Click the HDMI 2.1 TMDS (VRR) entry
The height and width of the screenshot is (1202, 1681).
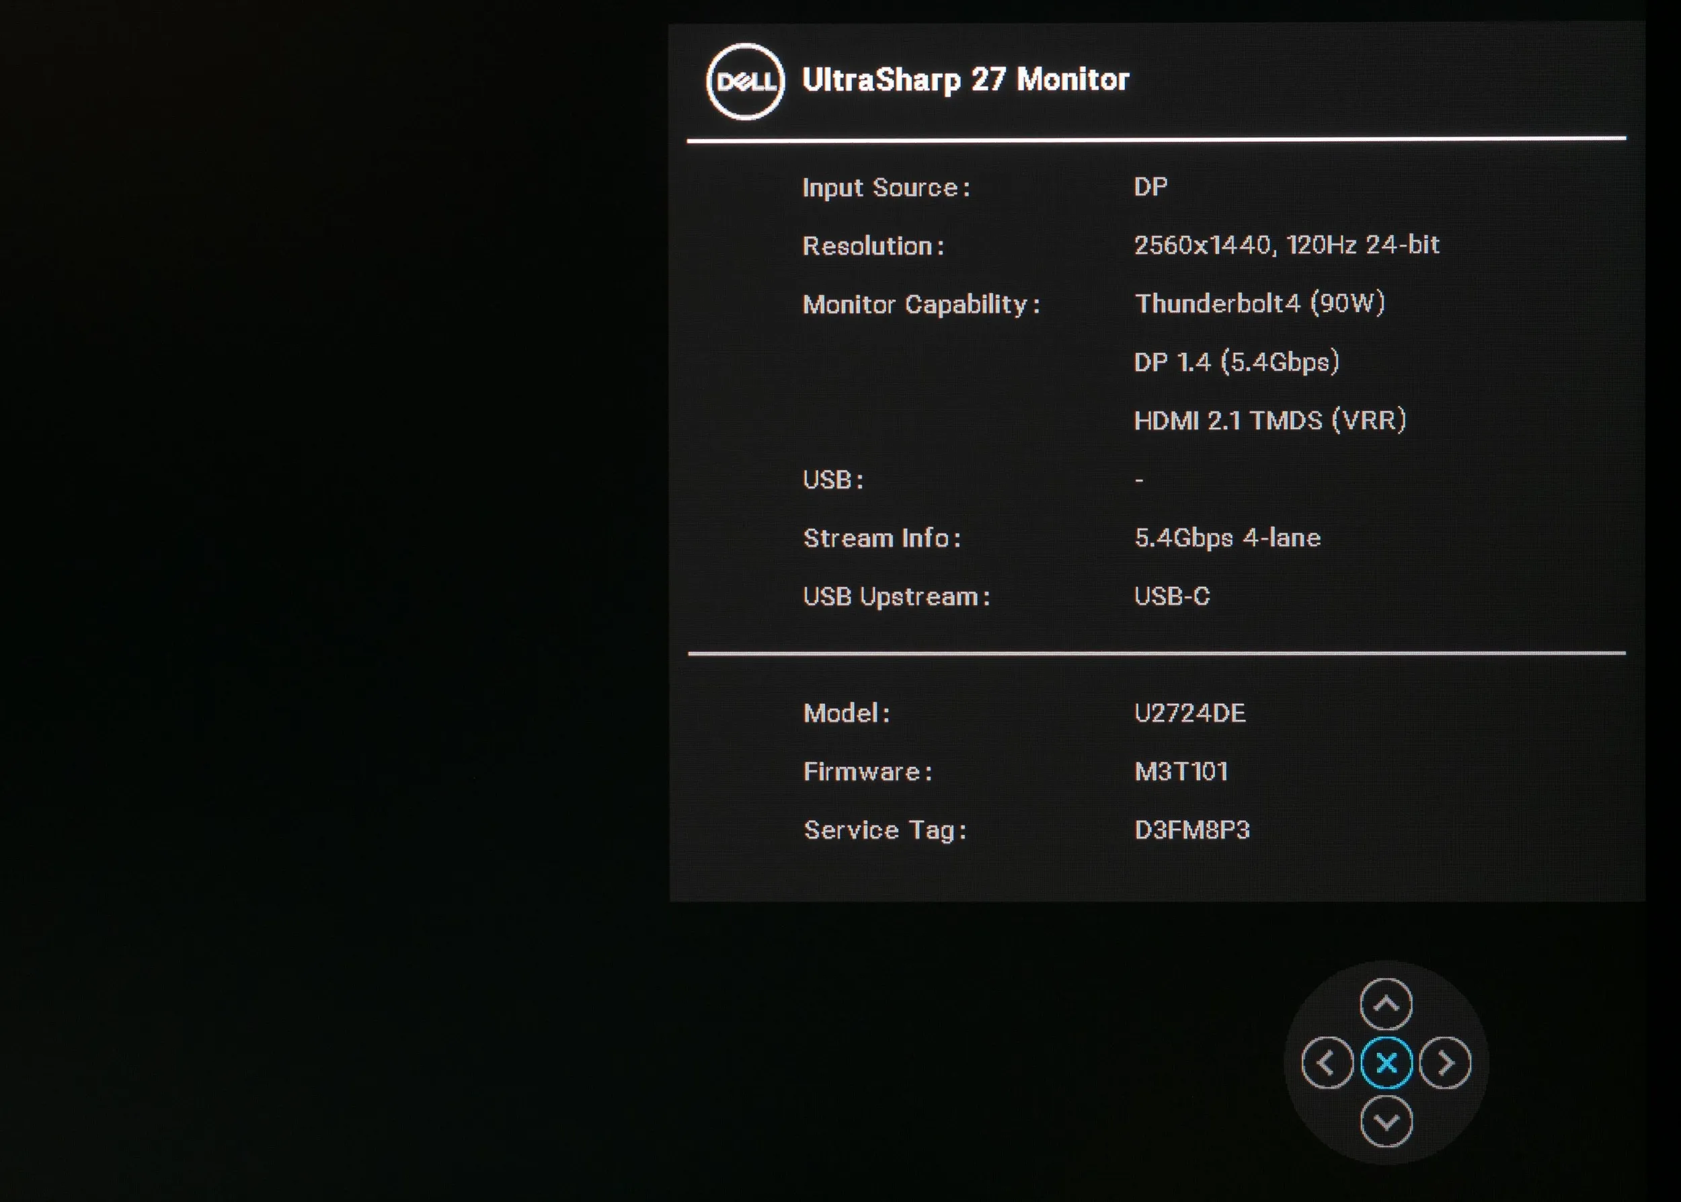(1269, 420)
